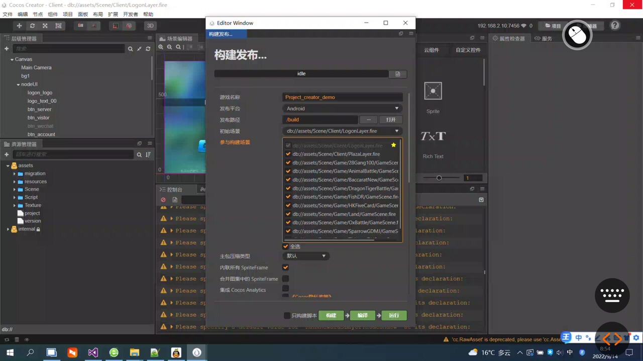Pop out the assets panel

click(x=140, y=143)
